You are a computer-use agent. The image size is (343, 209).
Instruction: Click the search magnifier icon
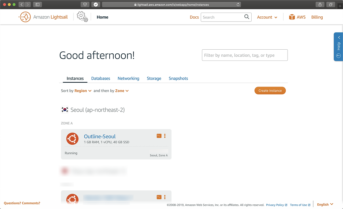pyautogui.click(x=247, y=17)
